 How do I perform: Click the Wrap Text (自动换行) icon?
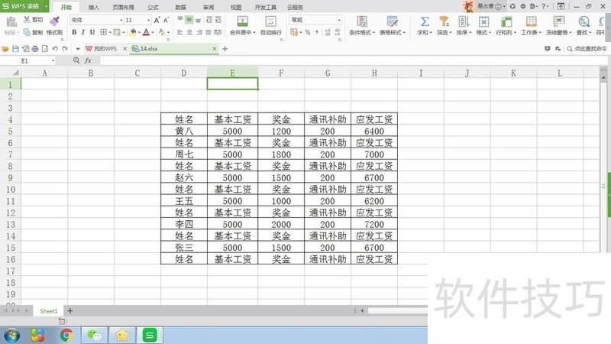tap(270, 21)
